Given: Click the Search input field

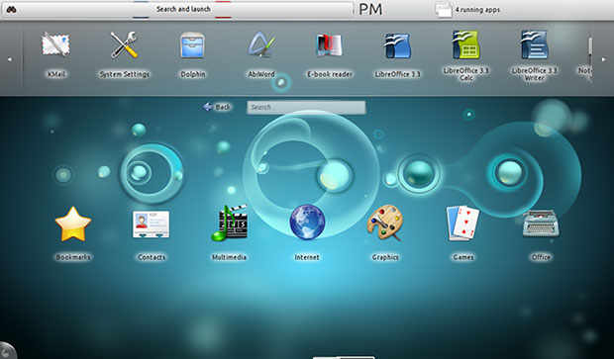Looking at the screenshot, I should 306,107.
